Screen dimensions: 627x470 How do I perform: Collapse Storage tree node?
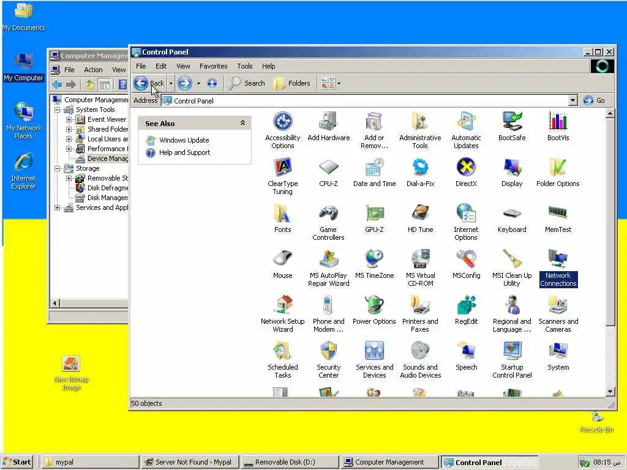(57, 168)
